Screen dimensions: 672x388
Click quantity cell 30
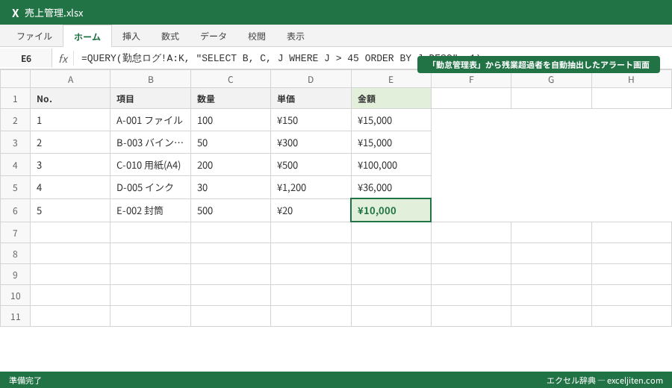tap(231, 187)
